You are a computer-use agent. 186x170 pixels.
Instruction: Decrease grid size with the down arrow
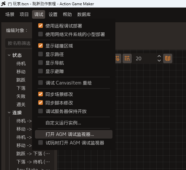point(159,60)
